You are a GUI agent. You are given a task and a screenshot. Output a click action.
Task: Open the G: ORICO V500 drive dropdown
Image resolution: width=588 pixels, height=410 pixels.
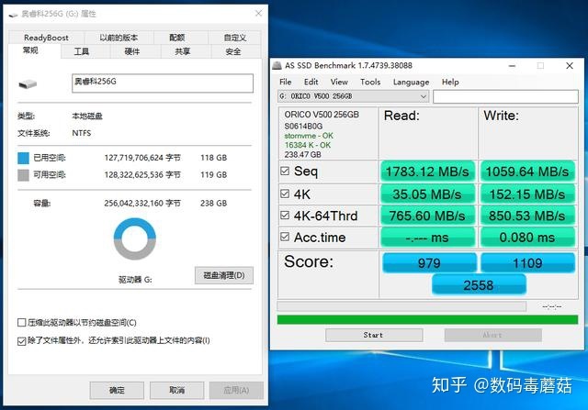[x=353, y=96]
